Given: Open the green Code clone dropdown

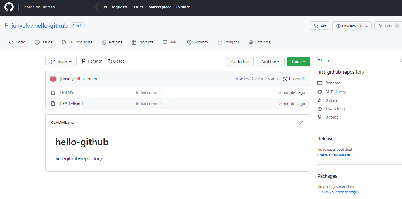Looking at the screenshot, I should click(x=299, y=62).
